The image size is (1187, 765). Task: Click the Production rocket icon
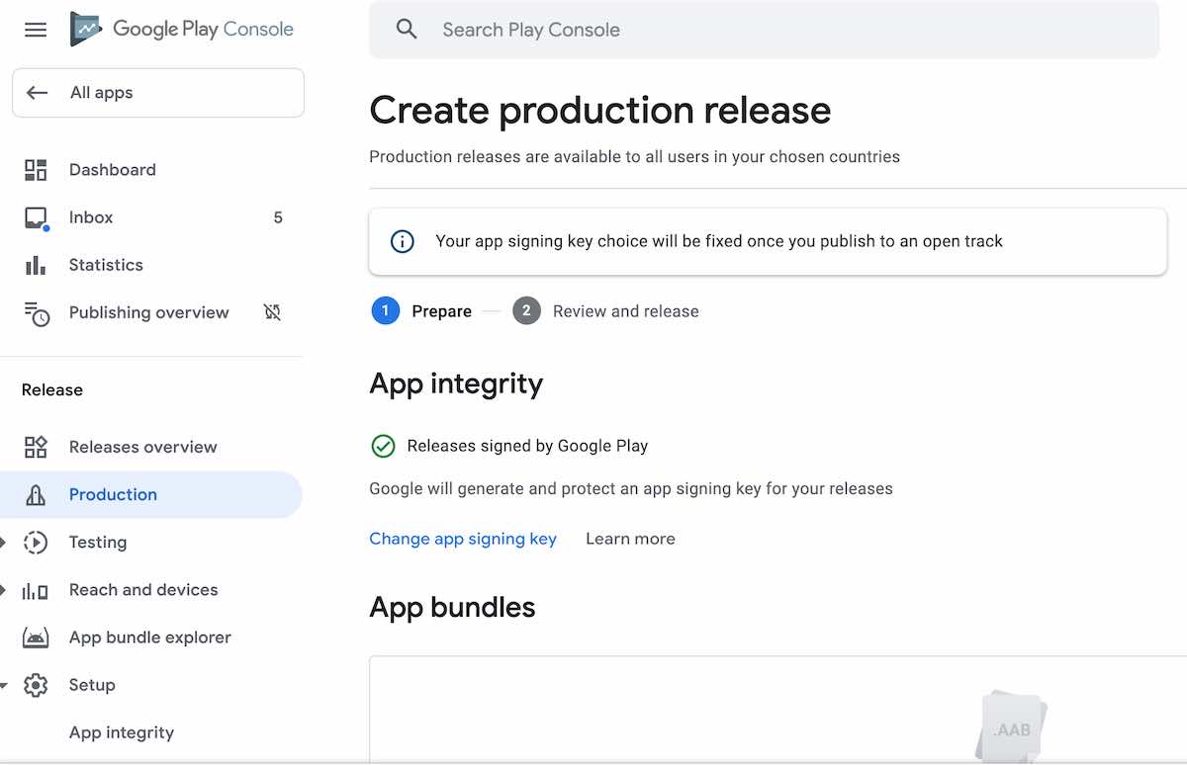[x=36, y=495]
